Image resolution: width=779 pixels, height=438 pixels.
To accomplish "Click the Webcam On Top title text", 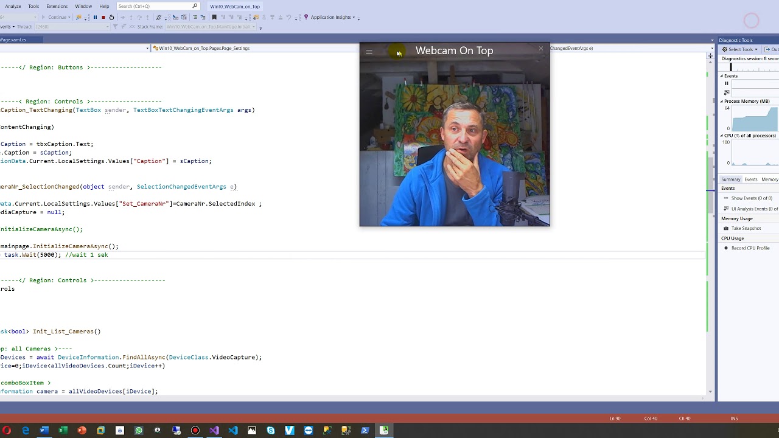I will (x=454, y=50).
